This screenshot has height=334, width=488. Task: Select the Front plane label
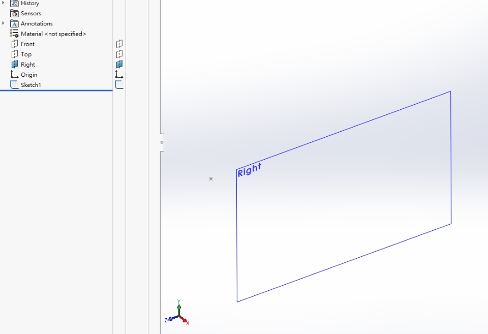(27, 44)
